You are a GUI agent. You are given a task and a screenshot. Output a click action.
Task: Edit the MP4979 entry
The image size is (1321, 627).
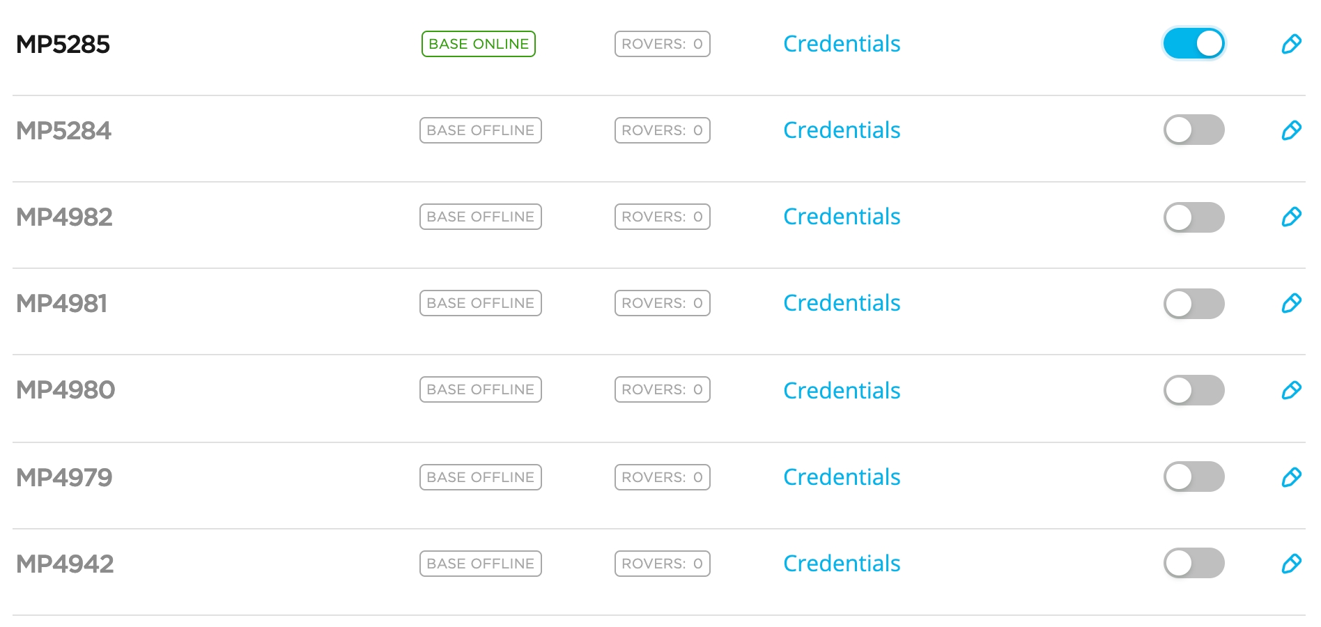[1291, 477]
